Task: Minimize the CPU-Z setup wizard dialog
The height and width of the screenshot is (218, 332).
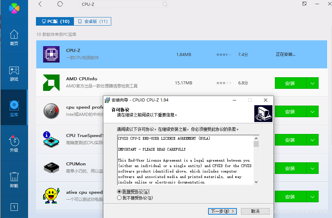Action: pos(234,100)
